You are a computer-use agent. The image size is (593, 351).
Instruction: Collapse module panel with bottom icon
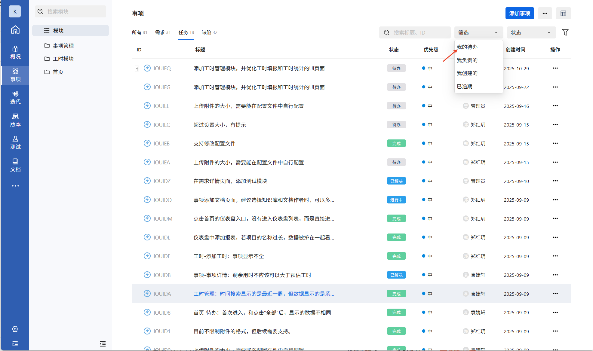click(103, 344)
